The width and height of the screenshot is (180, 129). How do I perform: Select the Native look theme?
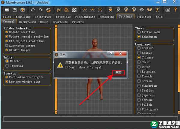pos(139,32)
